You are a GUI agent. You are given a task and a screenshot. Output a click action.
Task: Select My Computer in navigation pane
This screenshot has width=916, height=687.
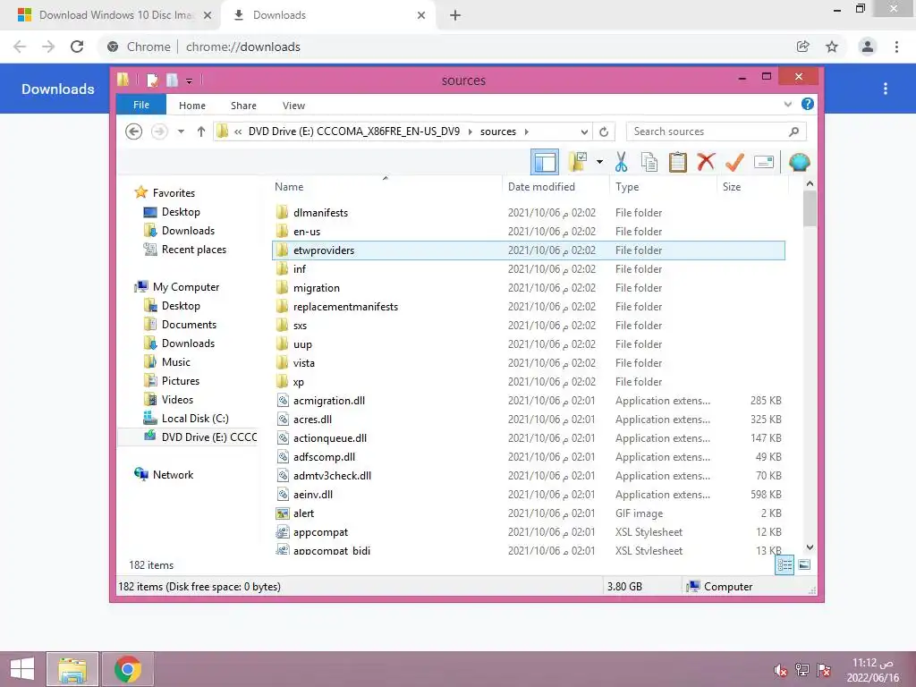(186, 287)
